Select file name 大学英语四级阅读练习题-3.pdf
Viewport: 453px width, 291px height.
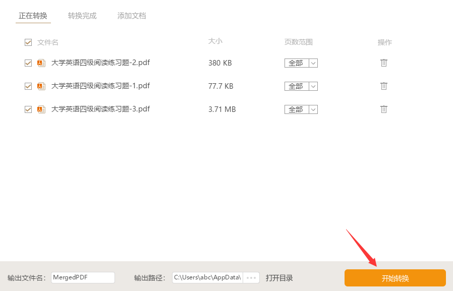coord(100,109)
